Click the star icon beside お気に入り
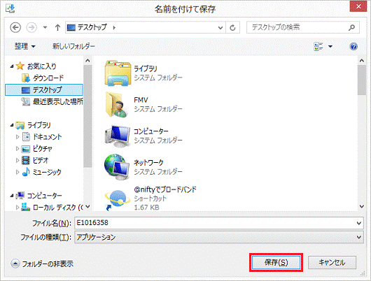This screenshot has width=371, height=281. [20, 66]
